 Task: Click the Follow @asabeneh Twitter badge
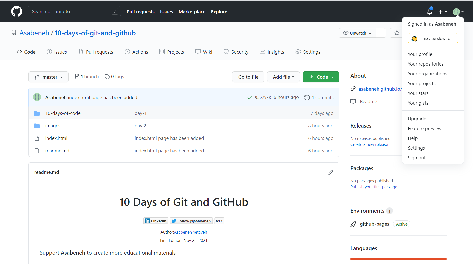tap(191, 221)
